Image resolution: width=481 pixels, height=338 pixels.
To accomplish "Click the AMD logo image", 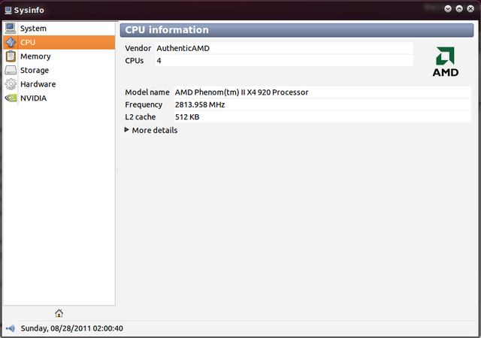I will (x=446, y=62).
